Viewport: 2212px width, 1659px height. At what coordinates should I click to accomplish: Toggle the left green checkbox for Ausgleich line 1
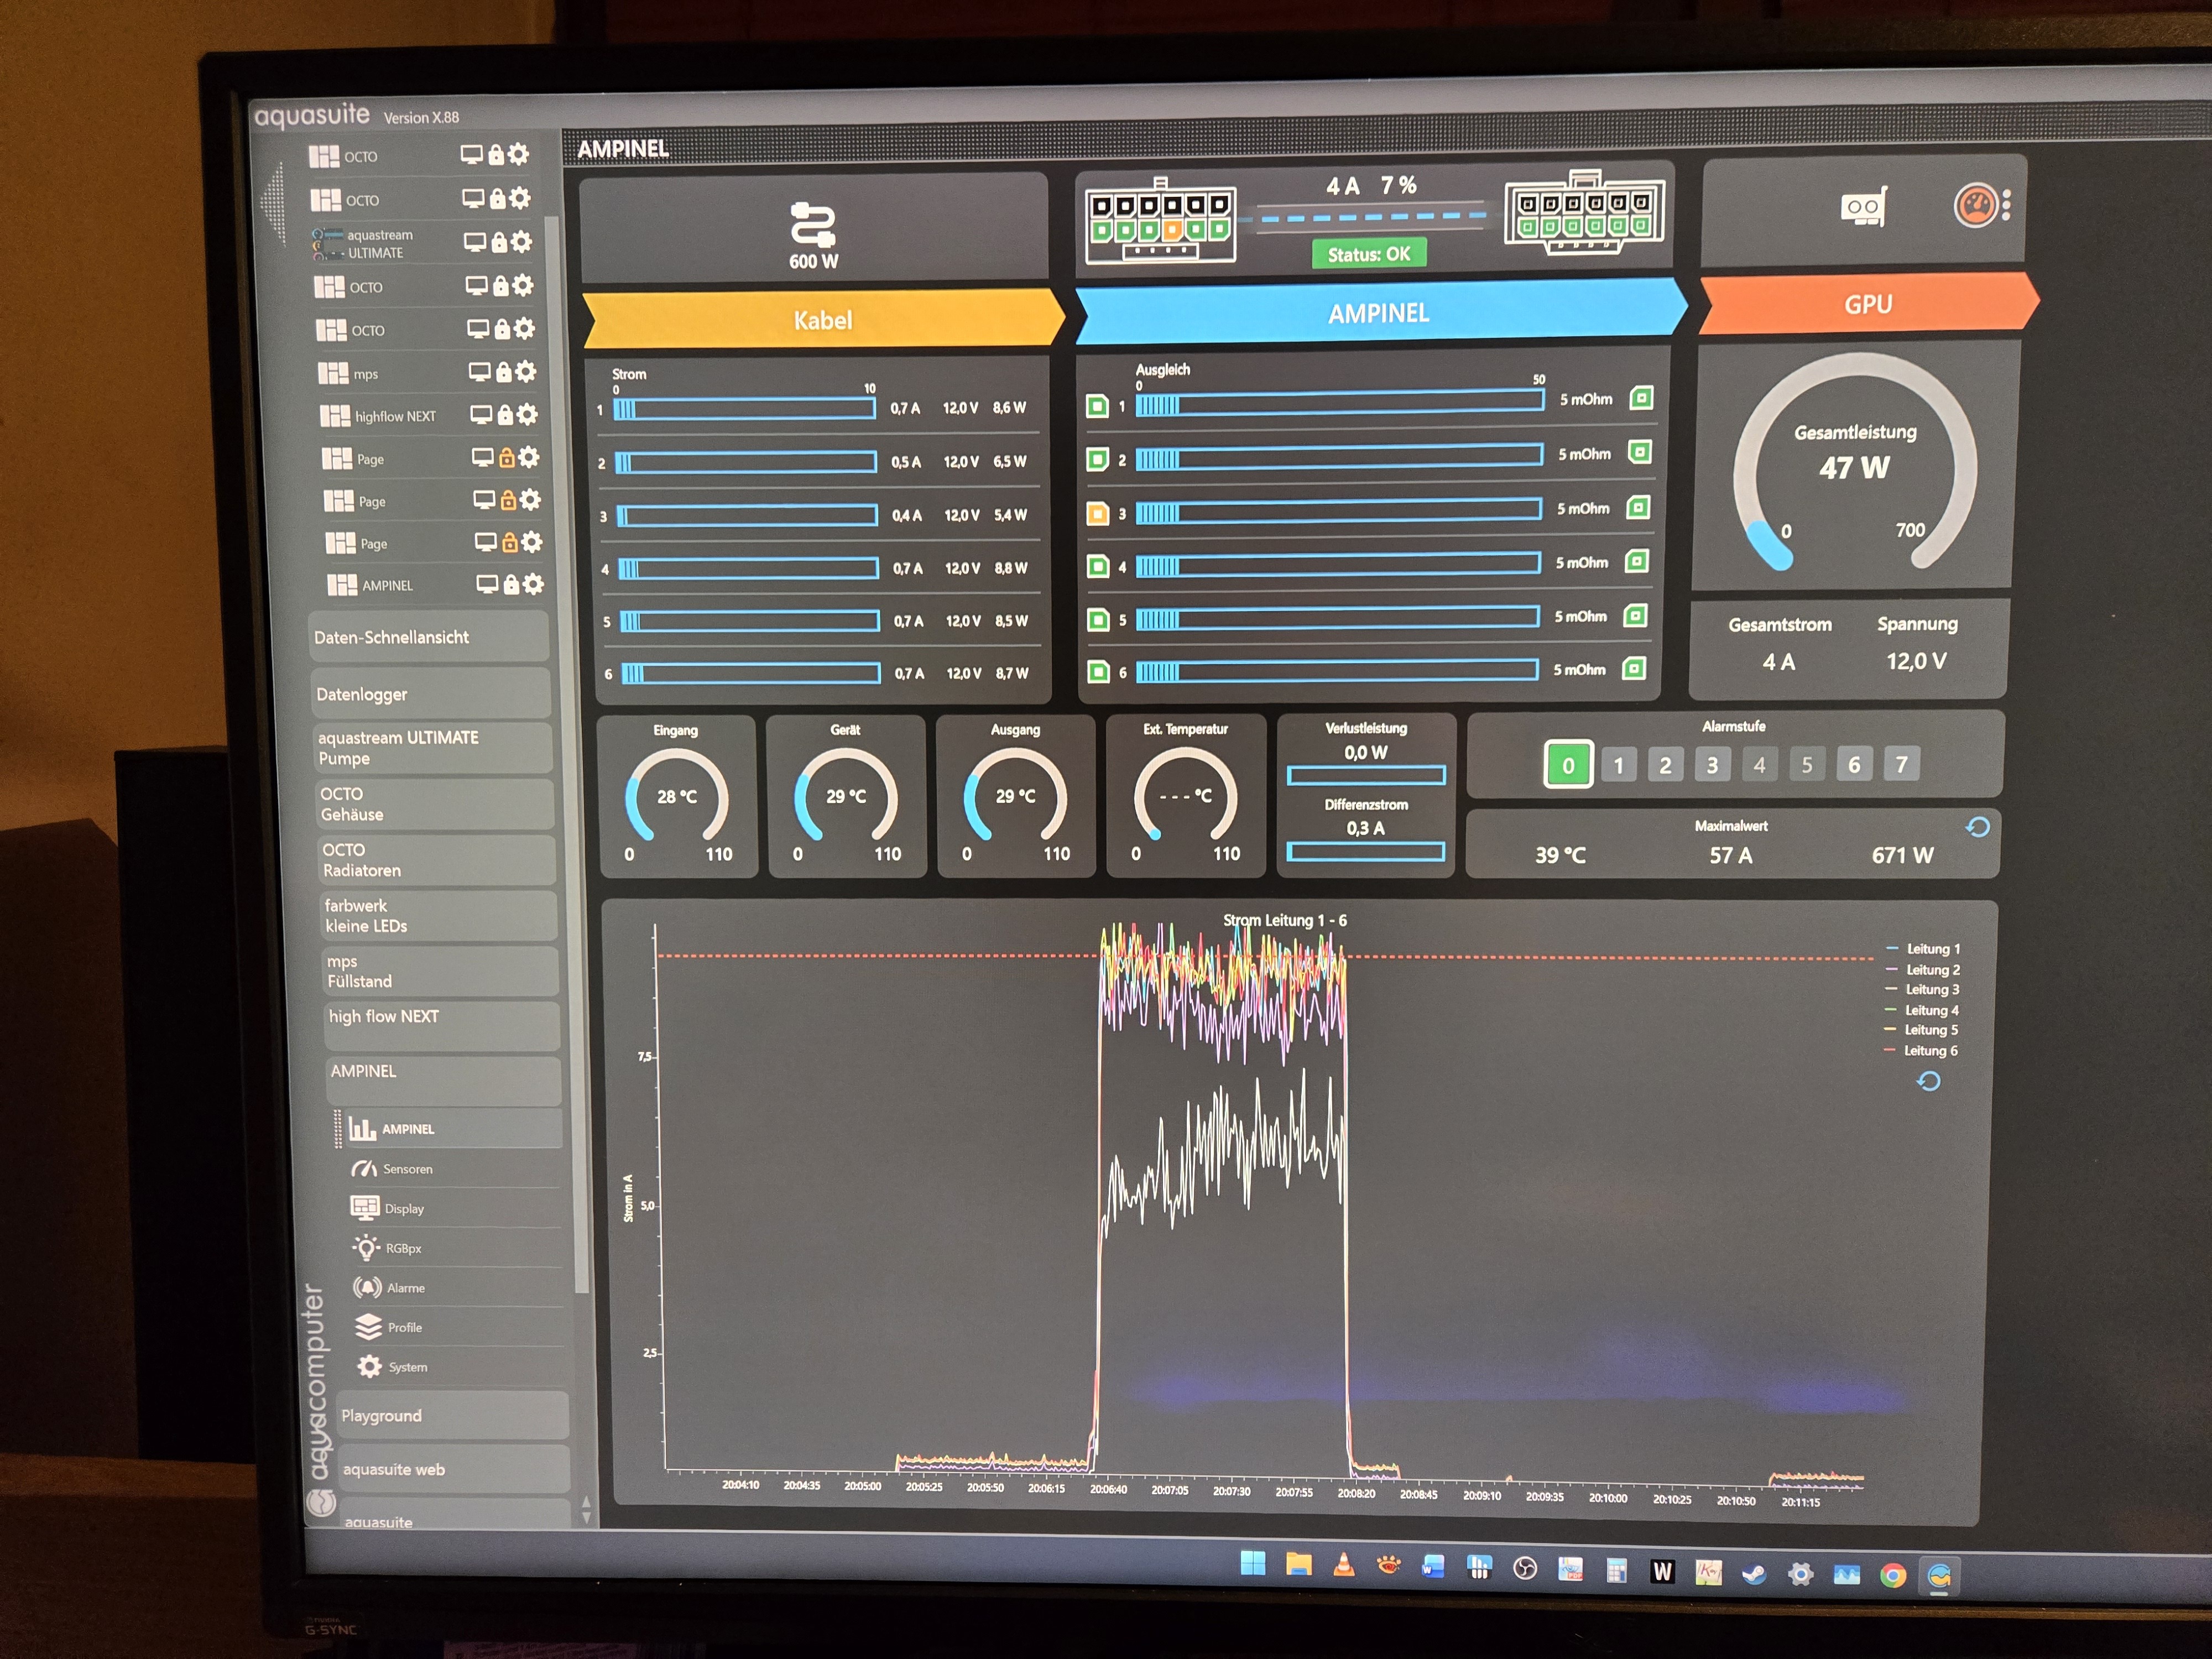(x=1097, y=406)
